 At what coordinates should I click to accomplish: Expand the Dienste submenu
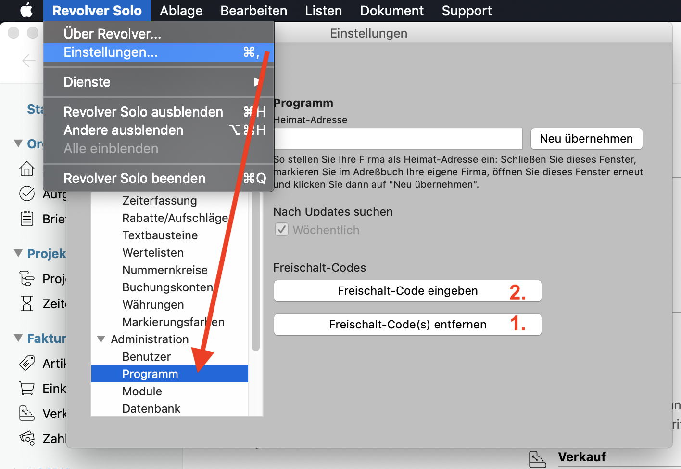[159, 82]
